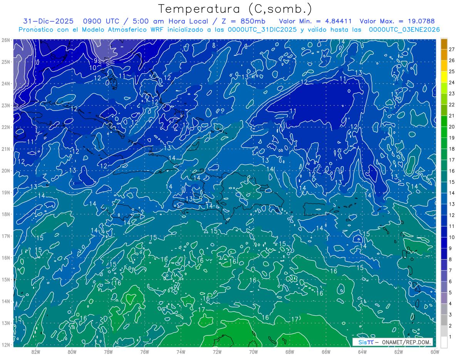This screenshot has height=357, width=462.
Task: Click the date text 31-Dic-2025
Action: pyautogui.click(x=48, y=21)
